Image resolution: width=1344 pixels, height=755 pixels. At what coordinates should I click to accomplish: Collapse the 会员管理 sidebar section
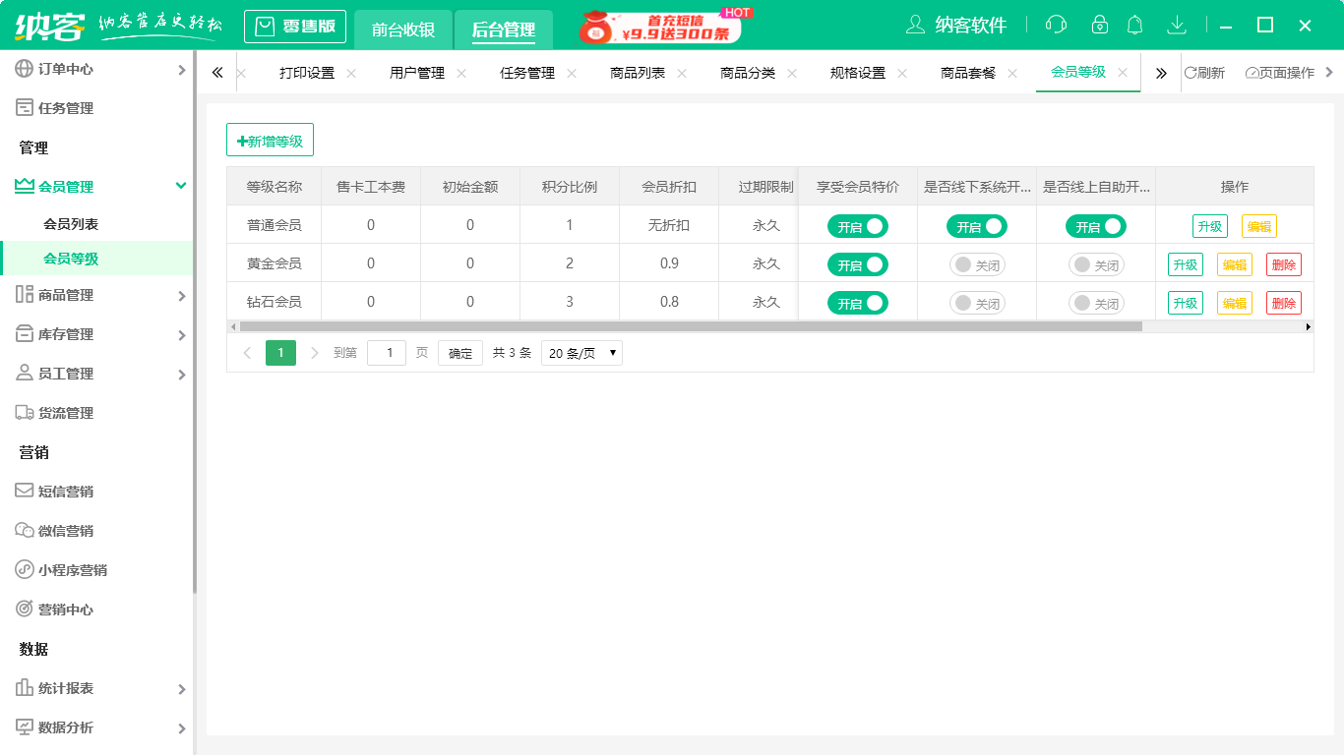[180, 186]
